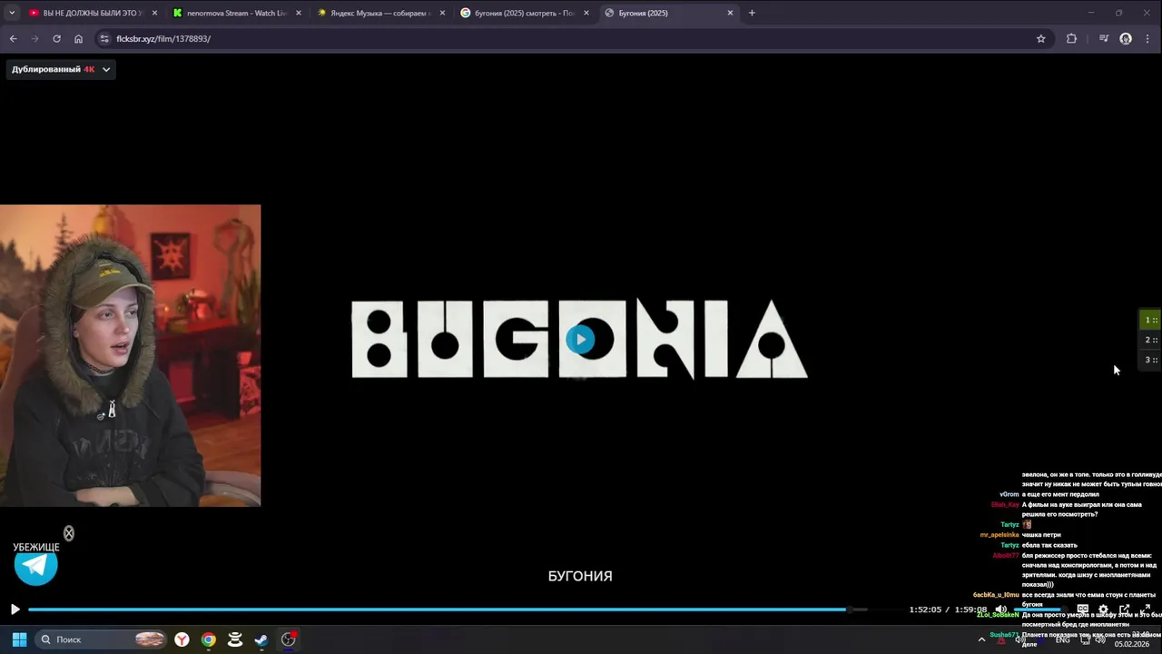Click the streamer webcam overlay
The height and width of the screenshot is (654, 1162).
tap(130, 355)
